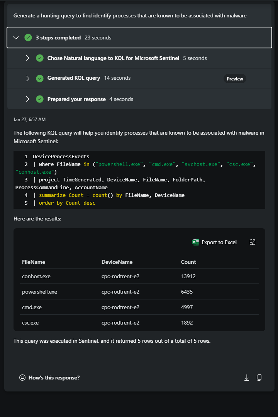Expand the Chose Natural language to KQL step
The image size is (278, 417).
(28, 58)
